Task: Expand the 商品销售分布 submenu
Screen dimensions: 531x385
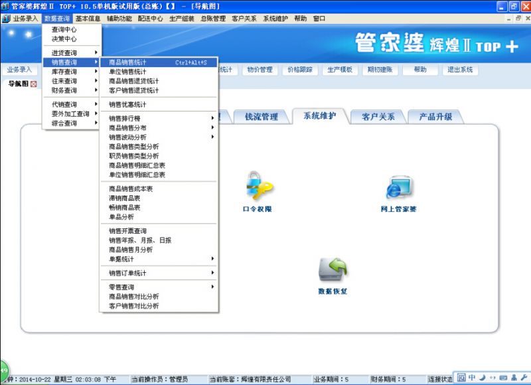Action: click(159, 127)
